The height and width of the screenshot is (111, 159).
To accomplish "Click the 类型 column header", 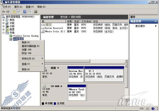I will (77, 21).
